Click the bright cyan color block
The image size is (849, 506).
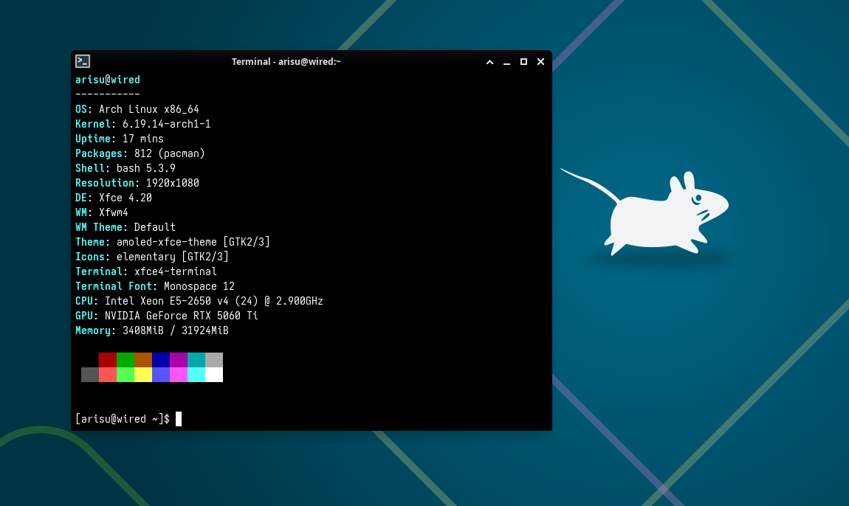click(196, 375)
